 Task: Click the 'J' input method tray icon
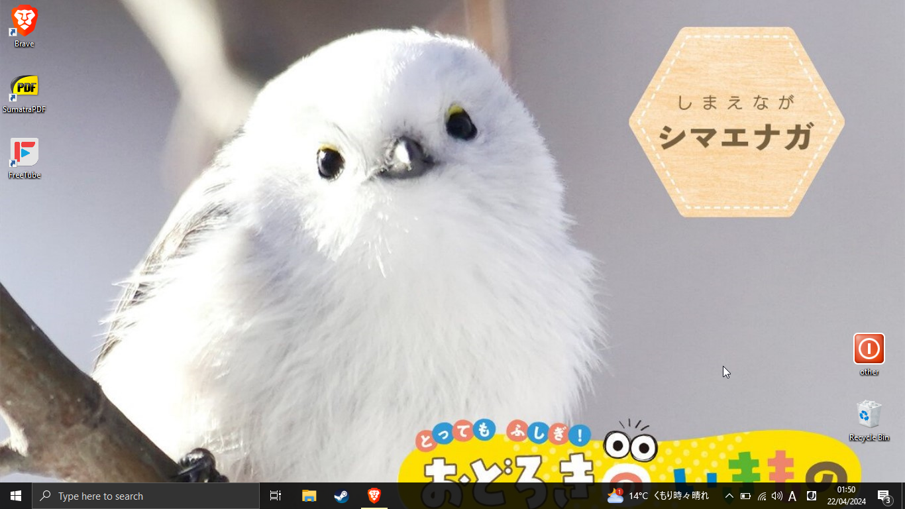(x=811, y=496)
